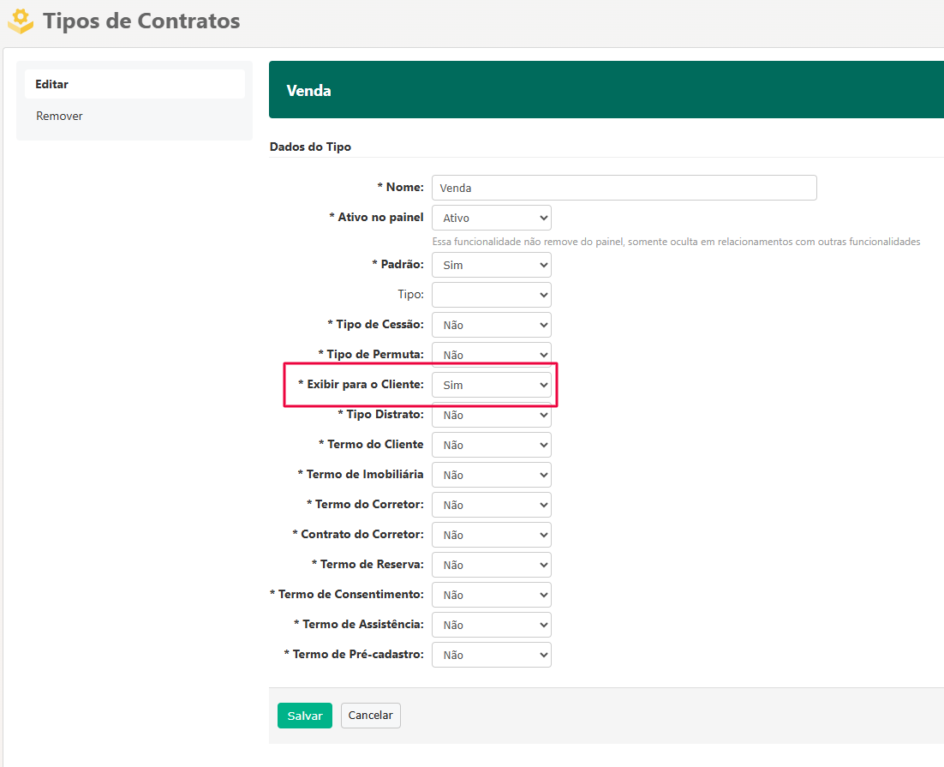Viewport: 944px width, 767px height.
Task: Open the Tipo de Permuta dropdown
Action: (x=491, y=355)
